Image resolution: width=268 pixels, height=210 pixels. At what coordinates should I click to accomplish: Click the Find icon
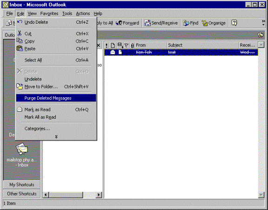pos(186,23)
